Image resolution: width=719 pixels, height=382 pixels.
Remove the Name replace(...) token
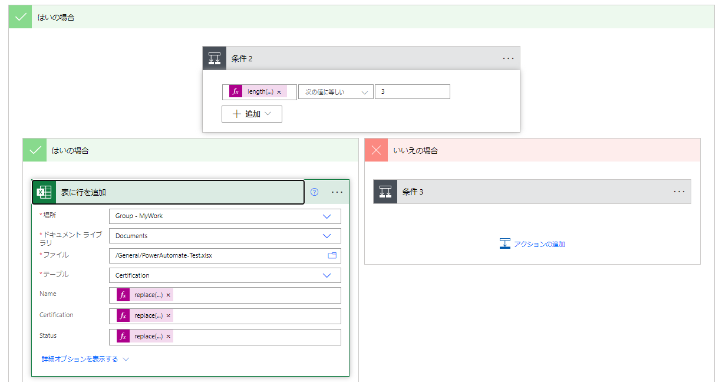168,295
